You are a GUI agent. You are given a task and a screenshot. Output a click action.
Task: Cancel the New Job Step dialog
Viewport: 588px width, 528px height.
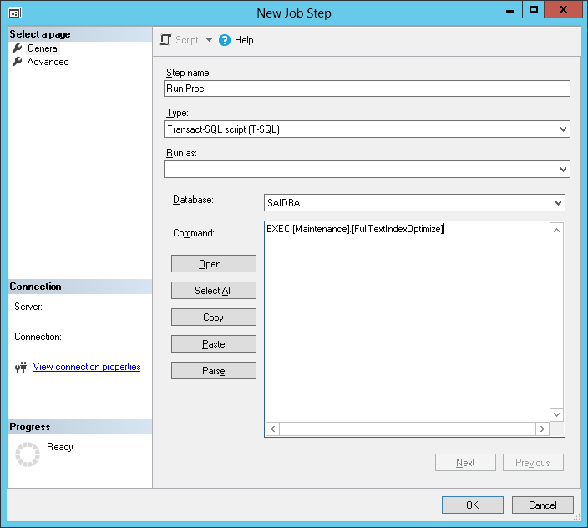542,505
